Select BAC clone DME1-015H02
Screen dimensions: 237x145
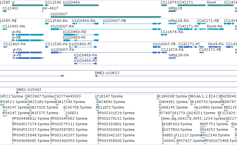[x=29, y=90]
